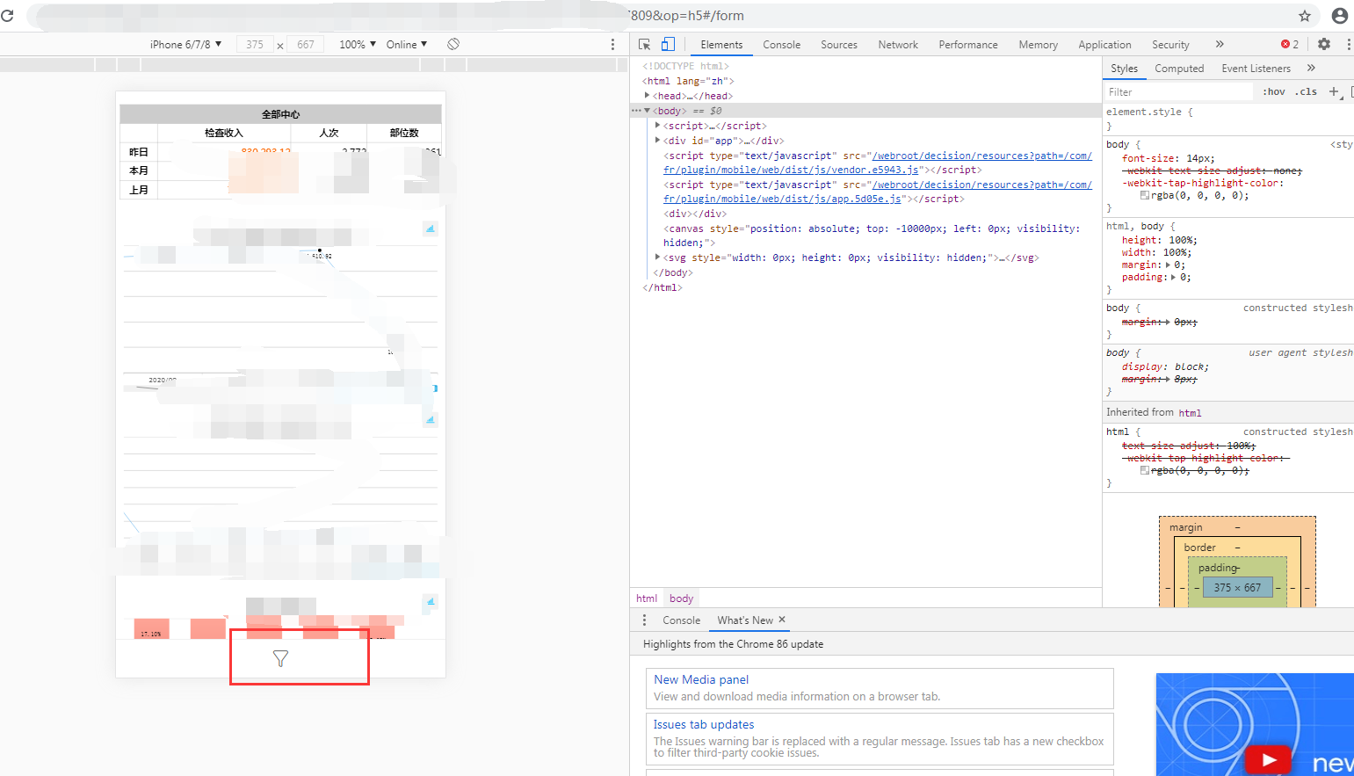
Task: Play the Chrome update YouTube video
Action: pyautogui.click(x=1268, y=759)
